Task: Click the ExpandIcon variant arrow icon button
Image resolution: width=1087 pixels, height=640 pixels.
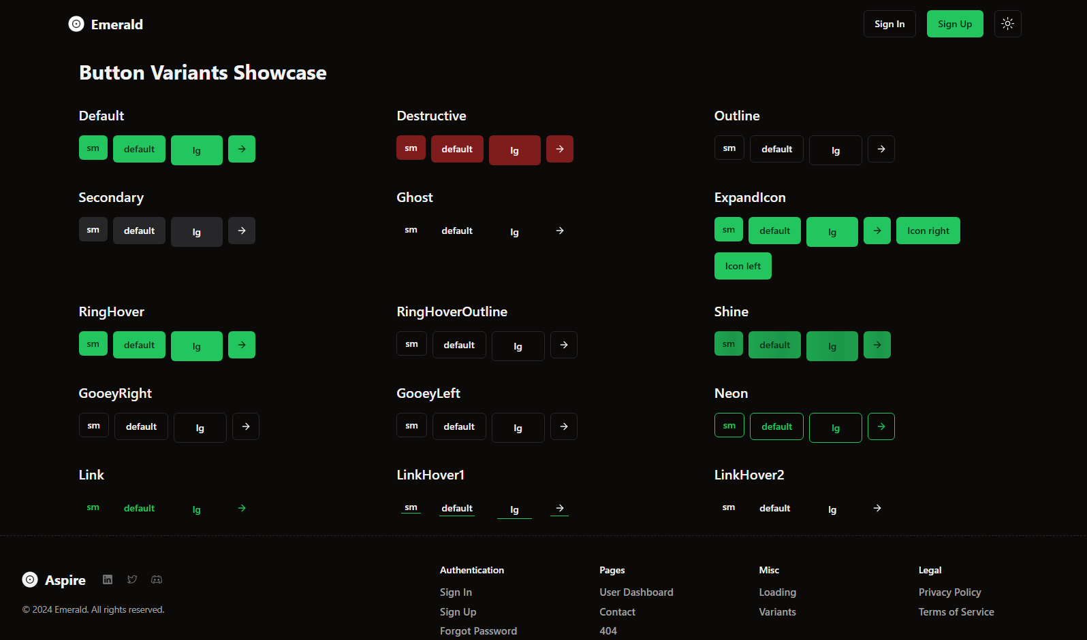Action: [877, 231]
